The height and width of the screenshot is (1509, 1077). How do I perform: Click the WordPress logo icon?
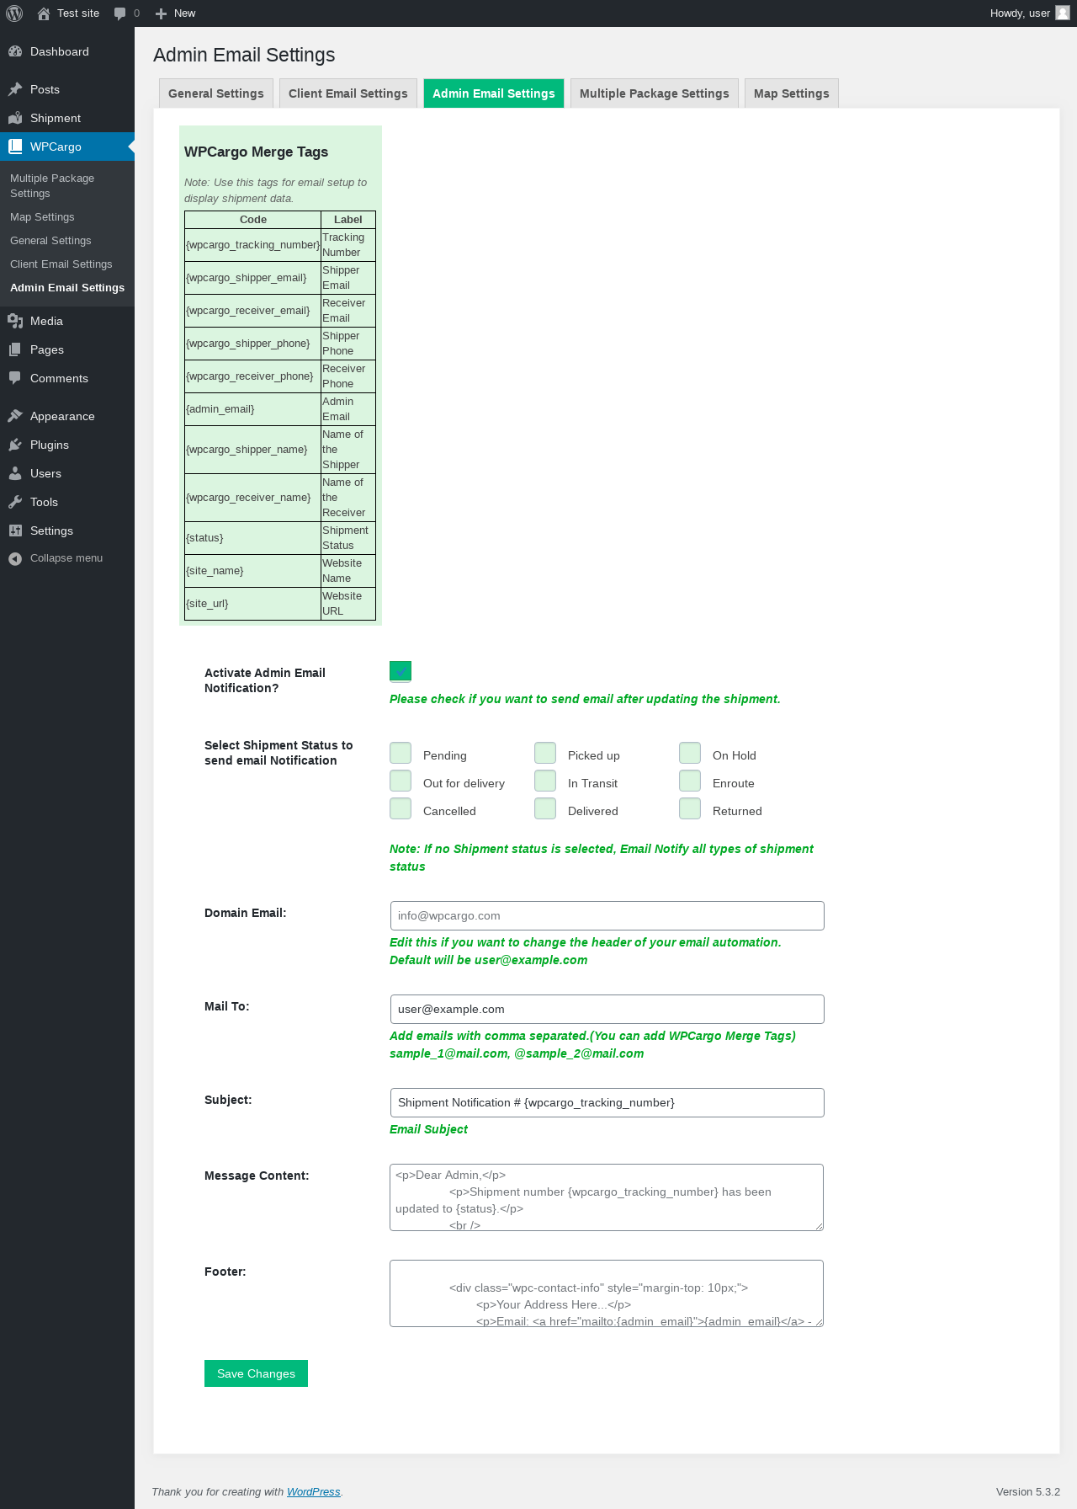click(x=14, y=13)
